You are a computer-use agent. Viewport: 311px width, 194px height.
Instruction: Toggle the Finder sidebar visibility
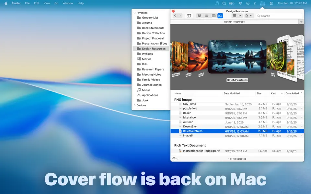(x=189, y=16)
